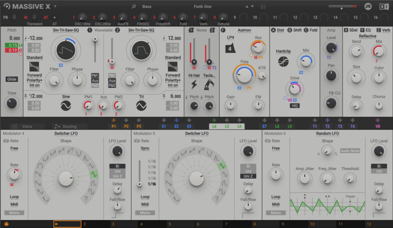Click the LP4 filter slope icon
The height and width of the screenshot is (228, 393).
click(x=230, y=48)
